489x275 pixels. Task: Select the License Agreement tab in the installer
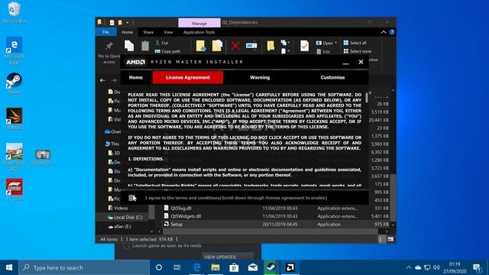[x=188, y=77]
